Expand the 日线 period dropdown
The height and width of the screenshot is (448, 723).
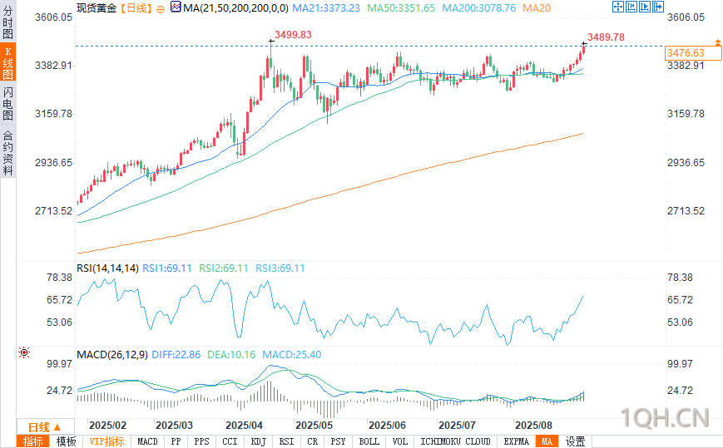point(45,427)
